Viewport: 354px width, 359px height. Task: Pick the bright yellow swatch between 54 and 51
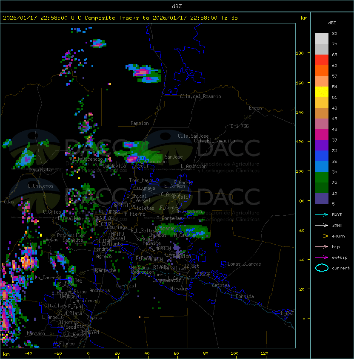click(x=322, y=92)
